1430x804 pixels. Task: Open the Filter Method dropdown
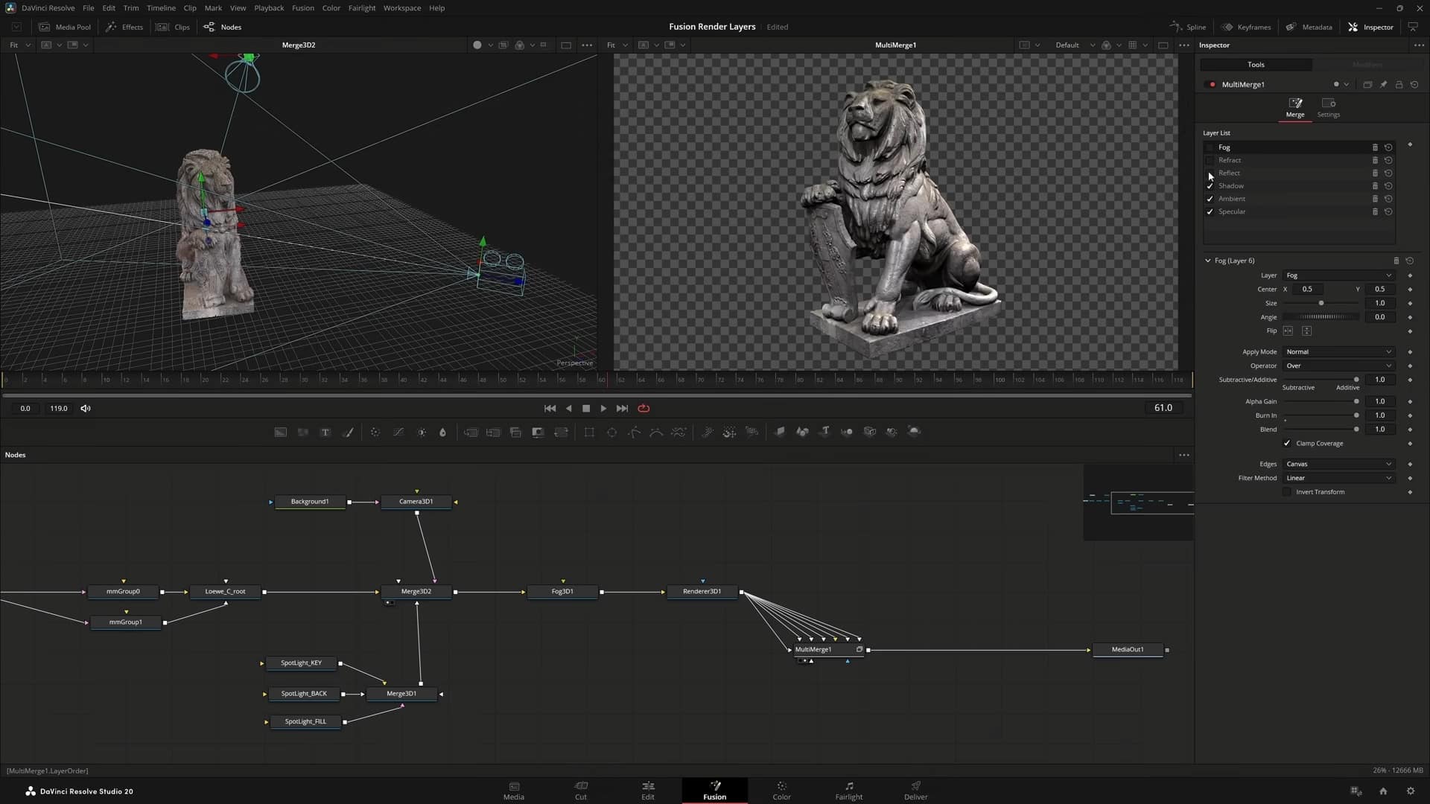pos(1338,477)
